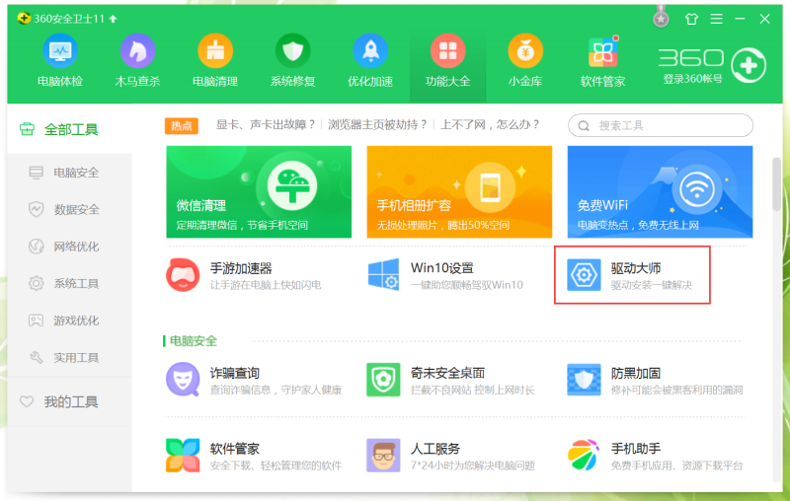Open the skin shirt icon
Image resolution: width=790 pixels, height=501 pixels.
[691, 19]
